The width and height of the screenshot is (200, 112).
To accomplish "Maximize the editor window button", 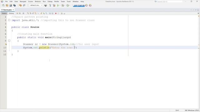I will (198, 10).
